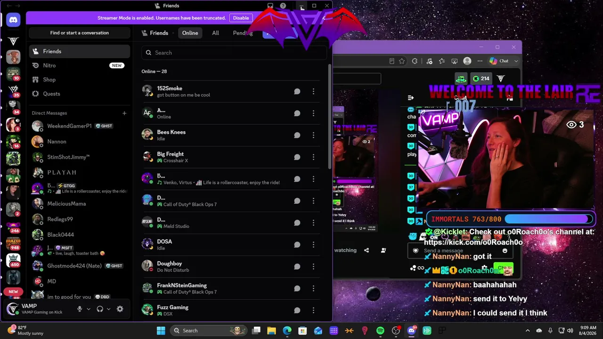Open DM with Nannon
Screen dimensions: 603x339
coord(79,141)
